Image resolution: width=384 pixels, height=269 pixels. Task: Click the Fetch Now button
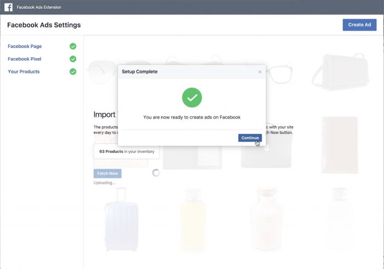[108, 173]
